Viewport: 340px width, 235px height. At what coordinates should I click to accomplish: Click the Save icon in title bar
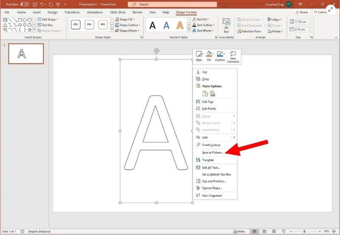35,4
